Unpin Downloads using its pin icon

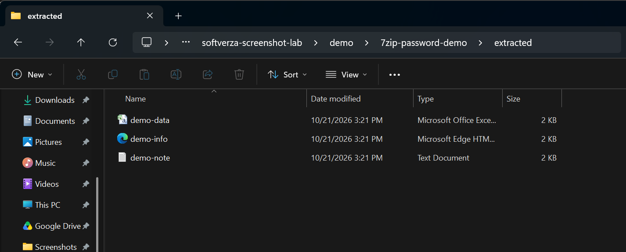coord(86,100)
